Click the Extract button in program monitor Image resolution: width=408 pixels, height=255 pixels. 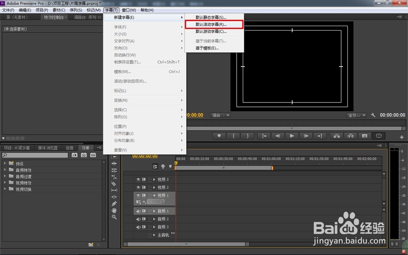coord(351,136)
